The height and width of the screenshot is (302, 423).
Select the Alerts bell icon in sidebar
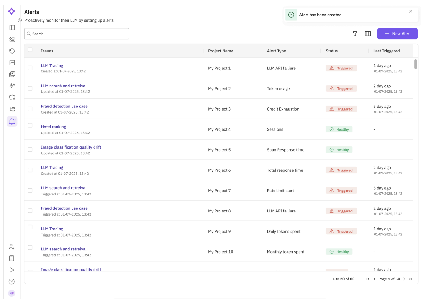pyautogui.click(x=12, y=121)
